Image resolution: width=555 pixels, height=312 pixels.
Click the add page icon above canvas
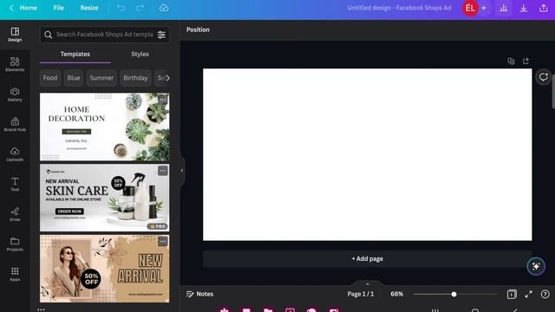pos(526,61)
